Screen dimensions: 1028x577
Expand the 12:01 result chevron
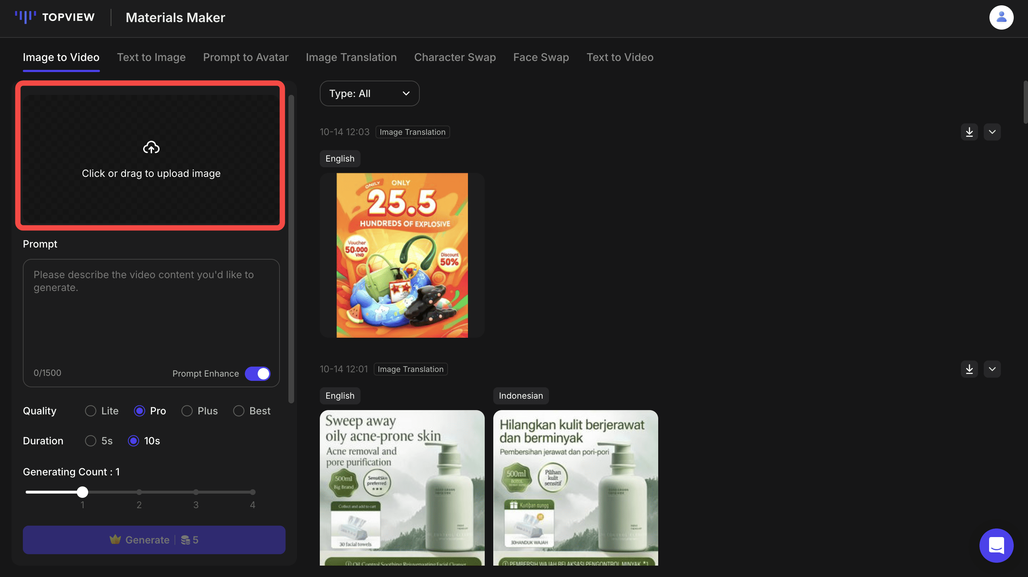[x=992, y=369]
